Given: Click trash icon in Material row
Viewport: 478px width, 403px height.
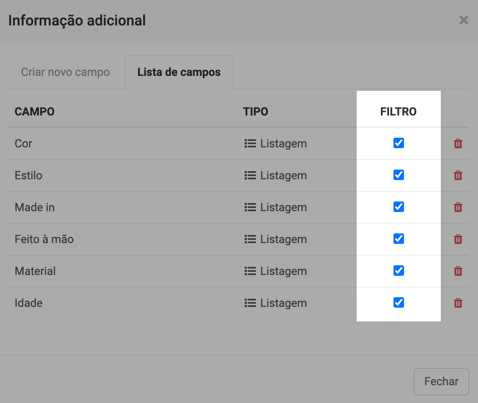Looking at the screenshot, I should pyautogui.click(x=458, y=271).
